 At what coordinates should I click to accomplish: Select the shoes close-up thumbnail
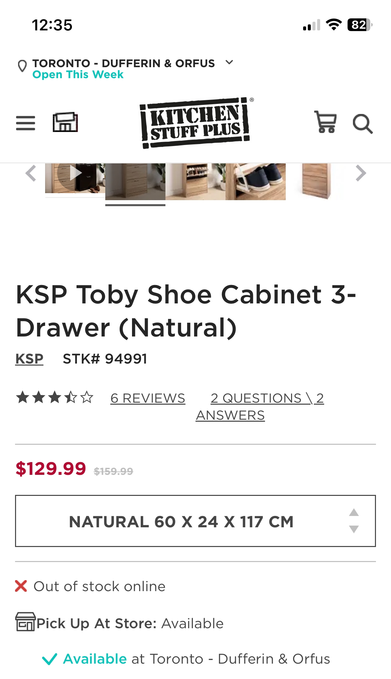[x=256, y=181]
